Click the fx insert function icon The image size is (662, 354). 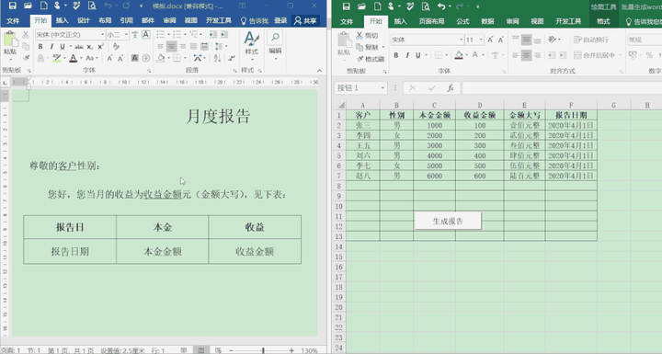(450, 88)
